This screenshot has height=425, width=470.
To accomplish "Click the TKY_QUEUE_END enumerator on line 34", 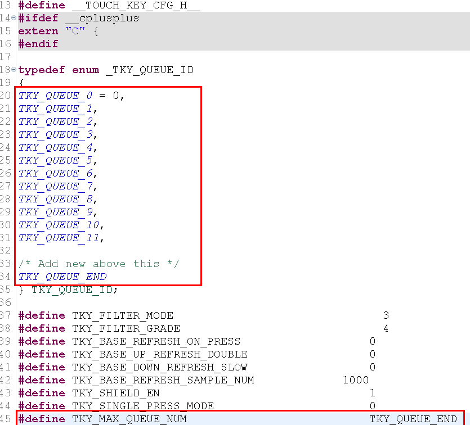I will 62,277.
